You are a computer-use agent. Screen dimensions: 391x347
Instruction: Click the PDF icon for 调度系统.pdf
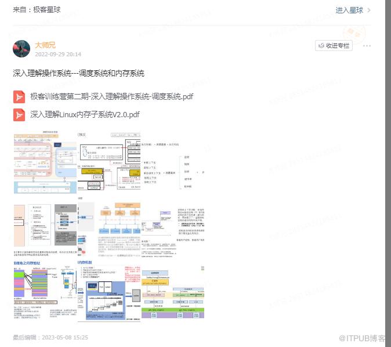pyautogui.click(x=19, y=97)
